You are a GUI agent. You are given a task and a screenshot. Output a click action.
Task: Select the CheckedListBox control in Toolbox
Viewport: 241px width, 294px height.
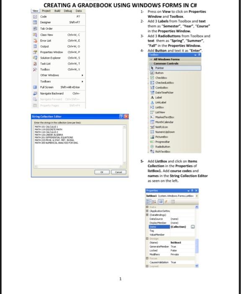(175, 83)
